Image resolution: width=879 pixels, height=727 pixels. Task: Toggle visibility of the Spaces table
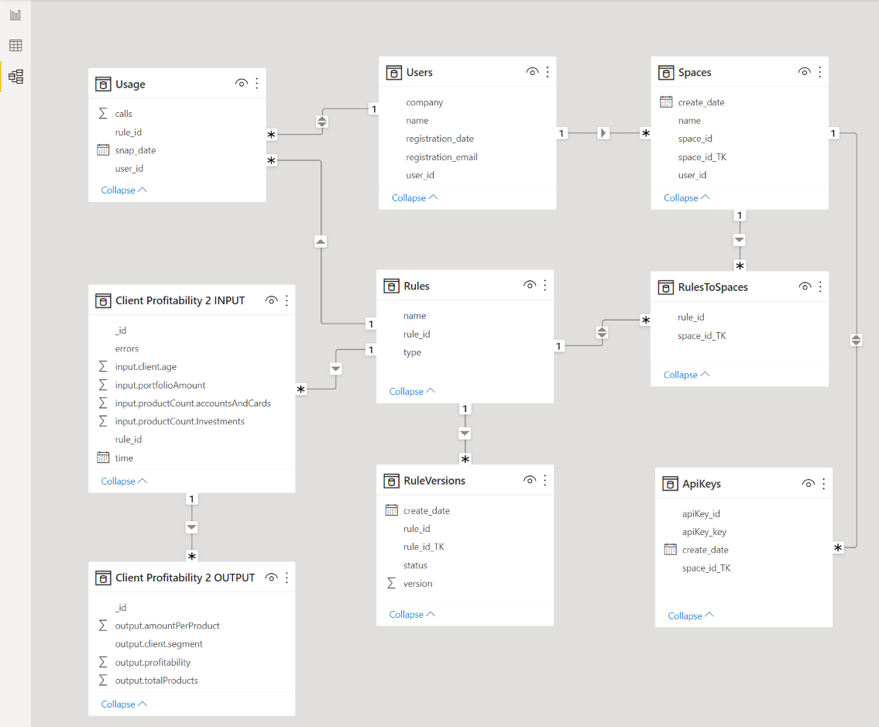pyautogui.click(x=804, y=72)
